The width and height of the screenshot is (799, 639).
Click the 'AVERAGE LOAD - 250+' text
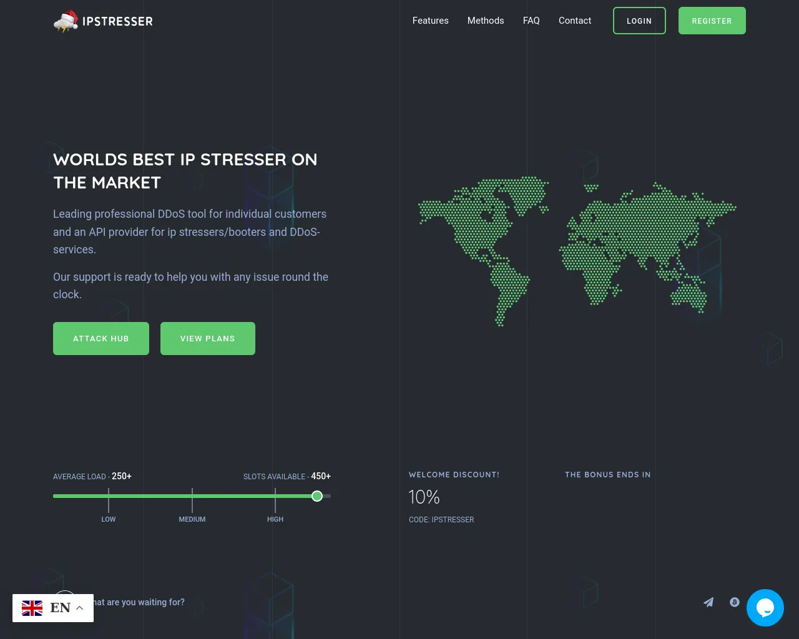click(x=92, y=476)
